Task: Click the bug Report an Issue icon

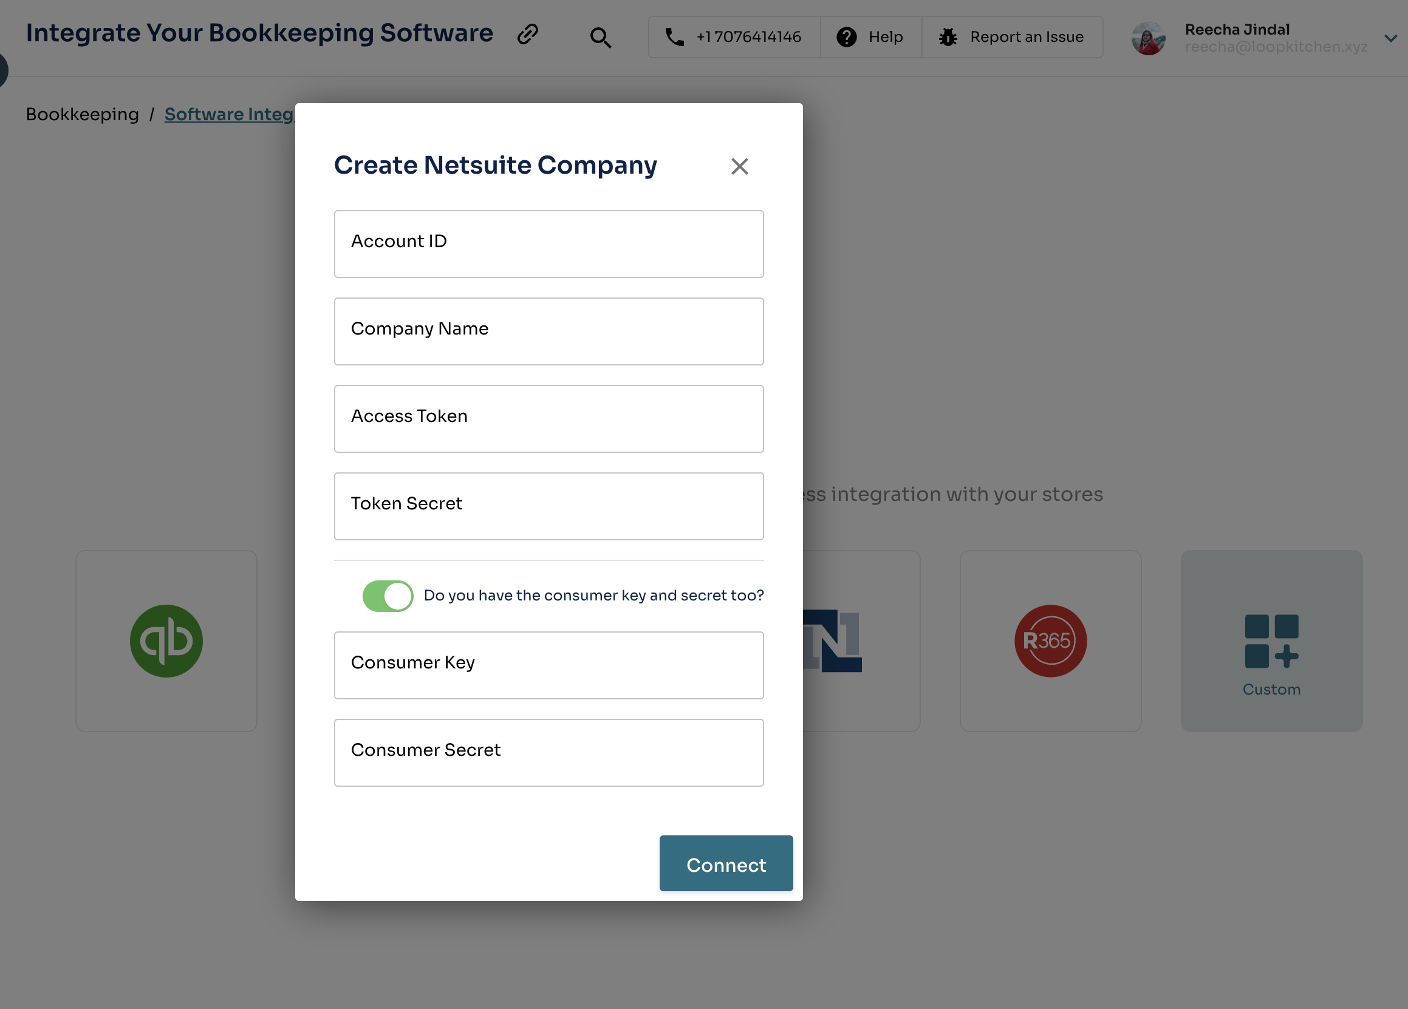Action: coord(948,37)
